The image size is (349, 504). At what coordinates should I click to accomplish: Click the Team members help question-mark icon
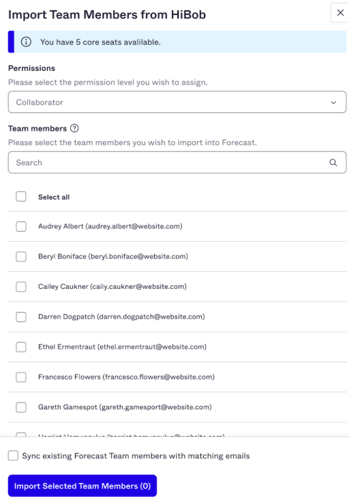coord(74,128)
